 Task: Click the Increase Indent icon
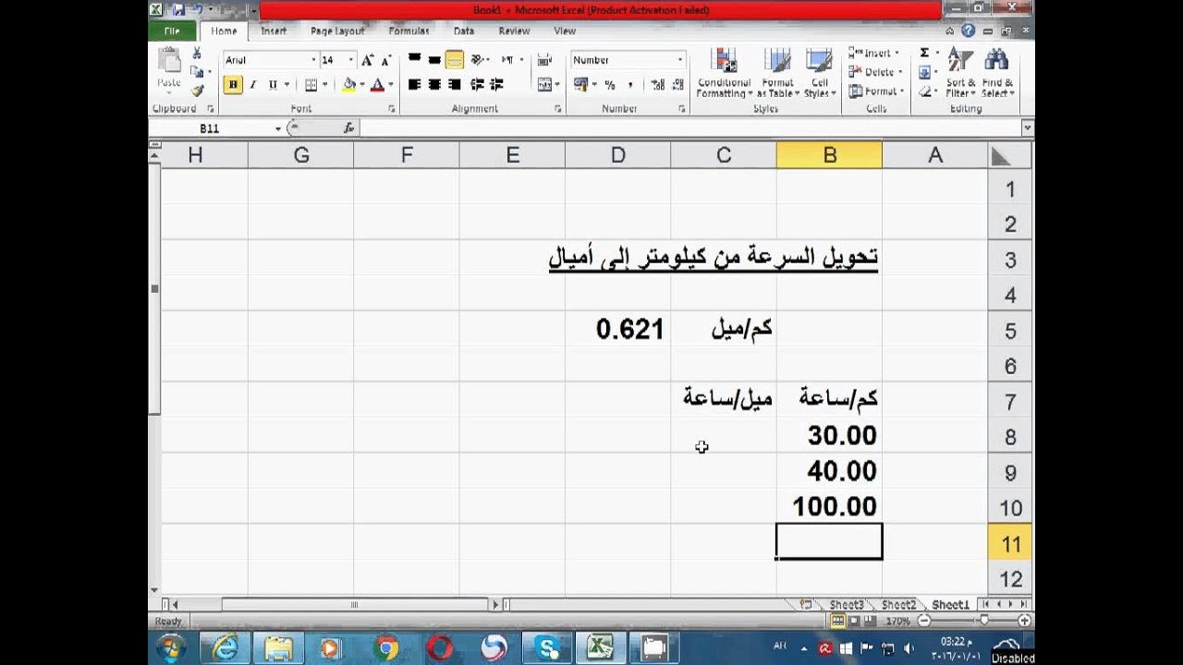[x=497, y=85]
